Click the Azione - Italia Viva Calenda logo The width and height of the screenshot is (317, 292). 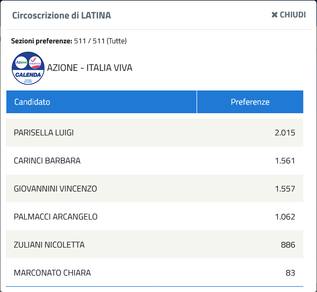[x=28, y=68]
